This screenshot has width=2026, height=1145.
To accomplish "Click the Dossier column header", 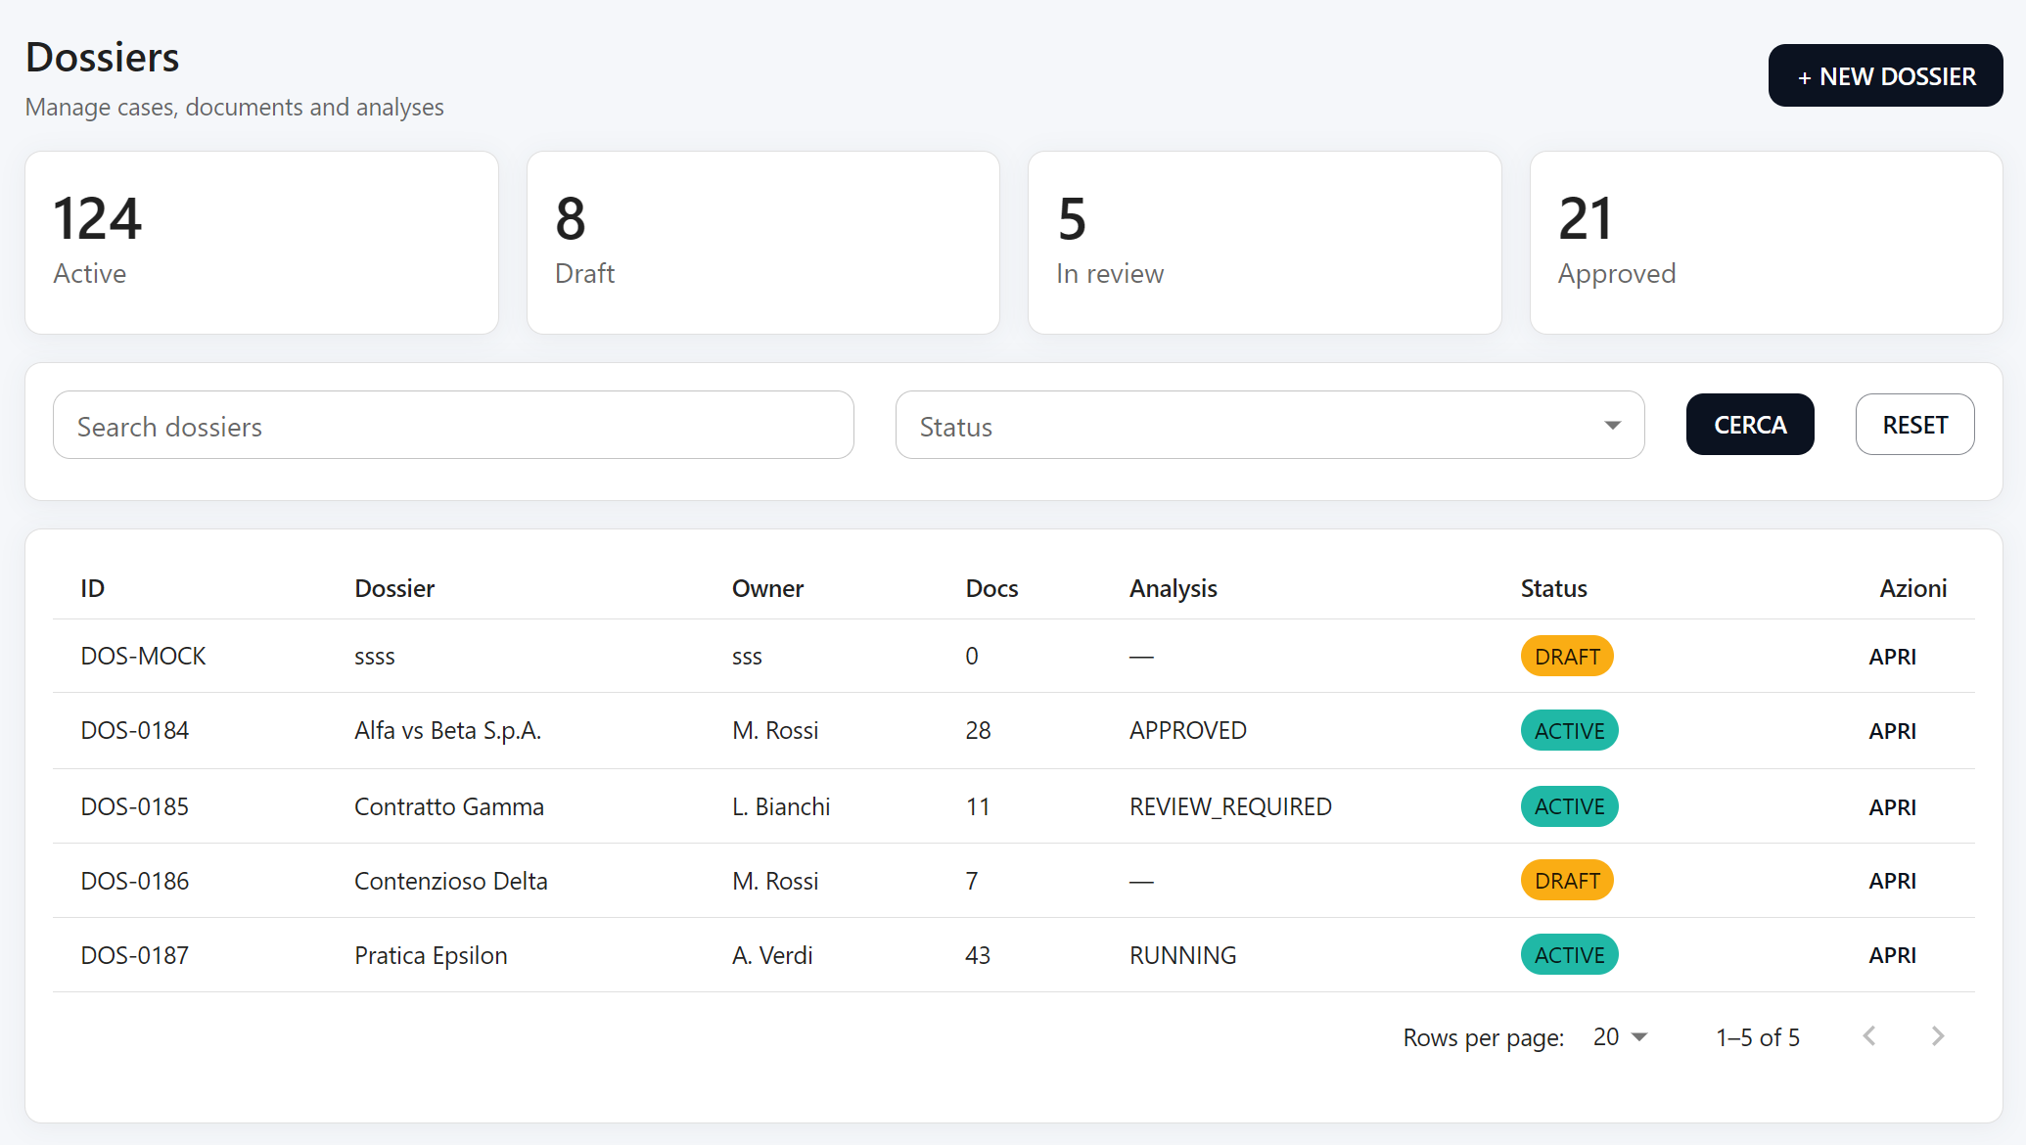I will click(x=394, y=588).
